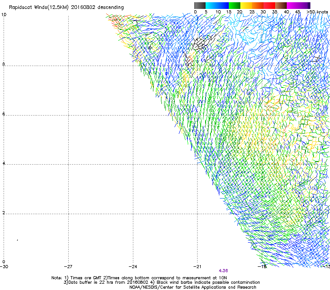Image resolution: width=330 pixels, height=290 pixels.
Task: Click the '40' label under the color bar
Action: pos(286,12)
